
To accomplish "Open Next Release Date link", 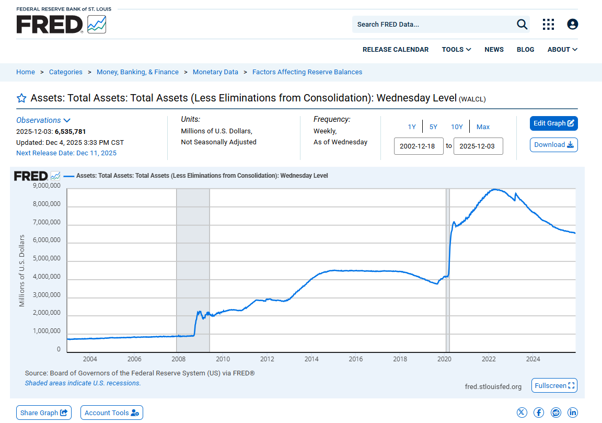I will [66, 153].
